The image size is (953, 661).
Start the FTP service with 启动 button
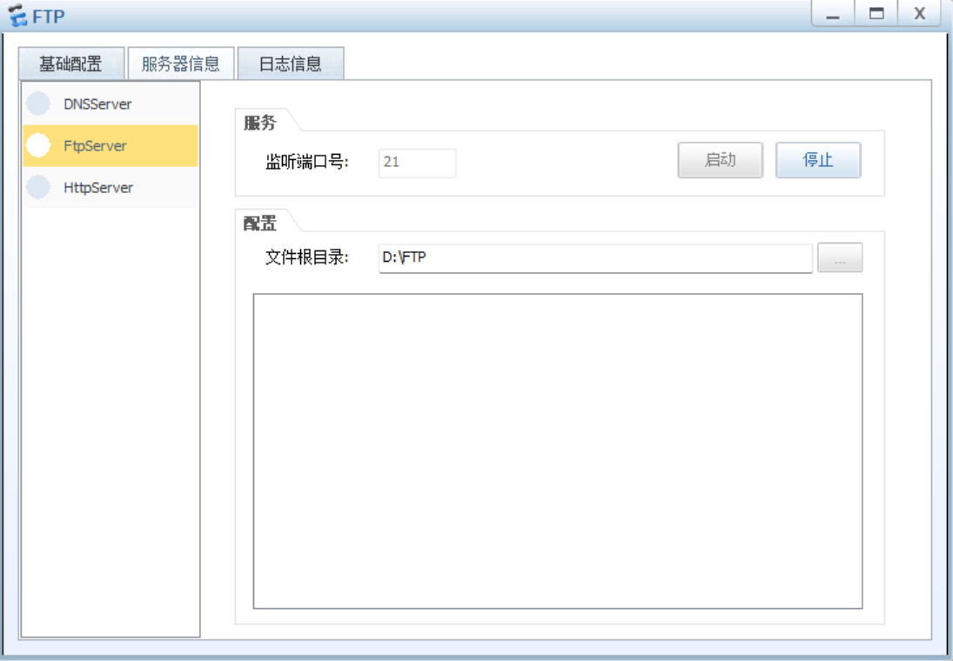tap(721, 161)
